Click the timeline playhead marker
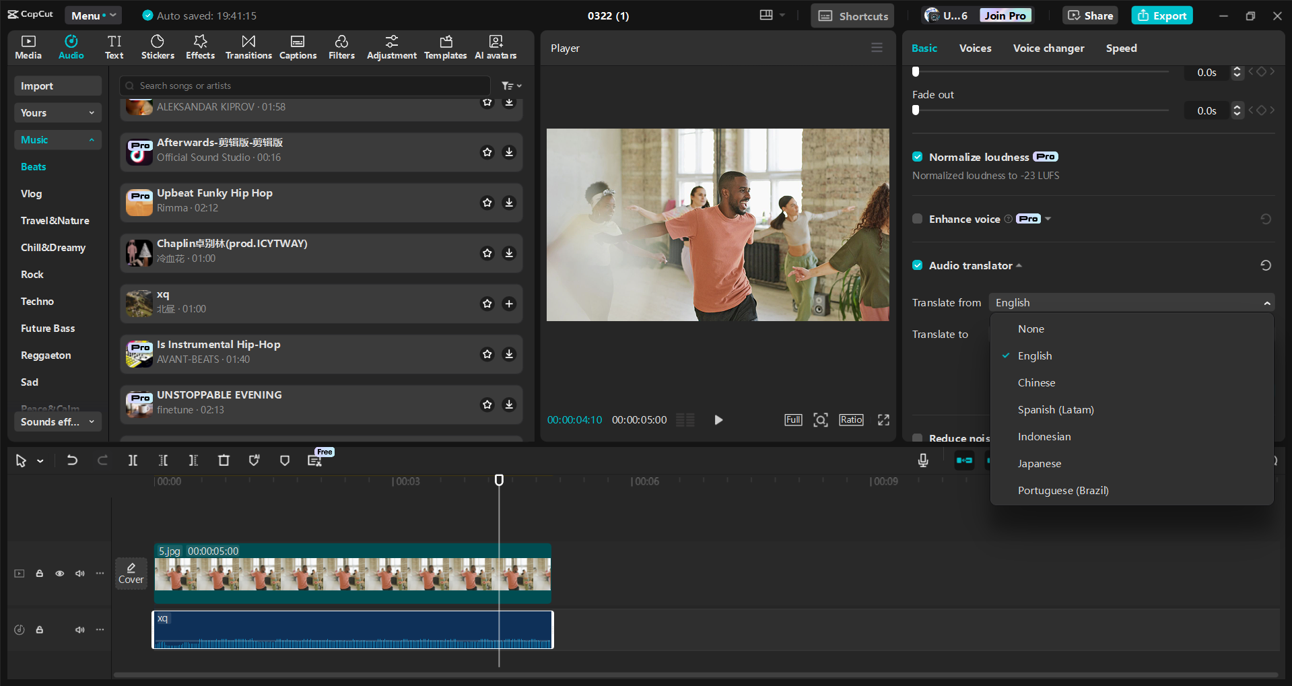The height and width of the screenshot is (686, 1292). tap(499, 480)
